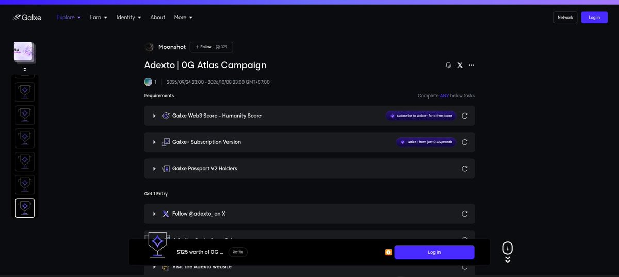619x277 pixels.
Task: Open the More menu
Action: pos(183,17)
